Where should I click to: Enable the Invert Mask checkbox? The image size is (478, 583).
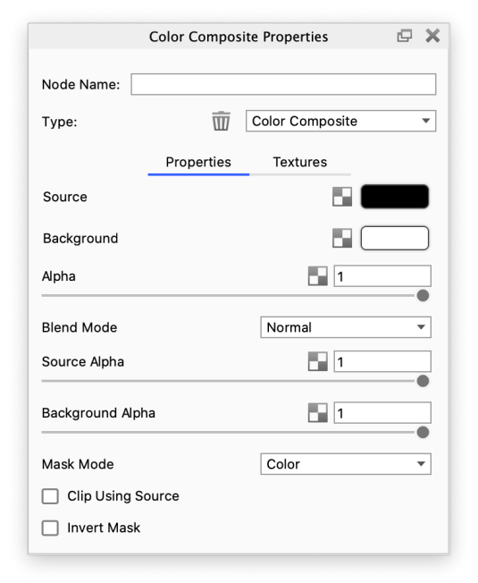(50, 528)
